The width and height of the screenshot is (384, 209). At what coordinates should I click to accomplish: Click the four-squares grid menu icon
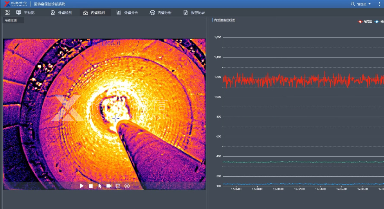pyautogui.click(x=7, y=13)
